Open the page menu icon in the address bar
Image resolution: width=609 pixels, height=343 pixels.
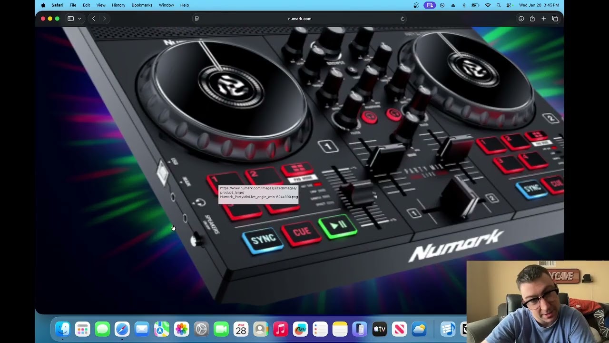pos(196,19)
